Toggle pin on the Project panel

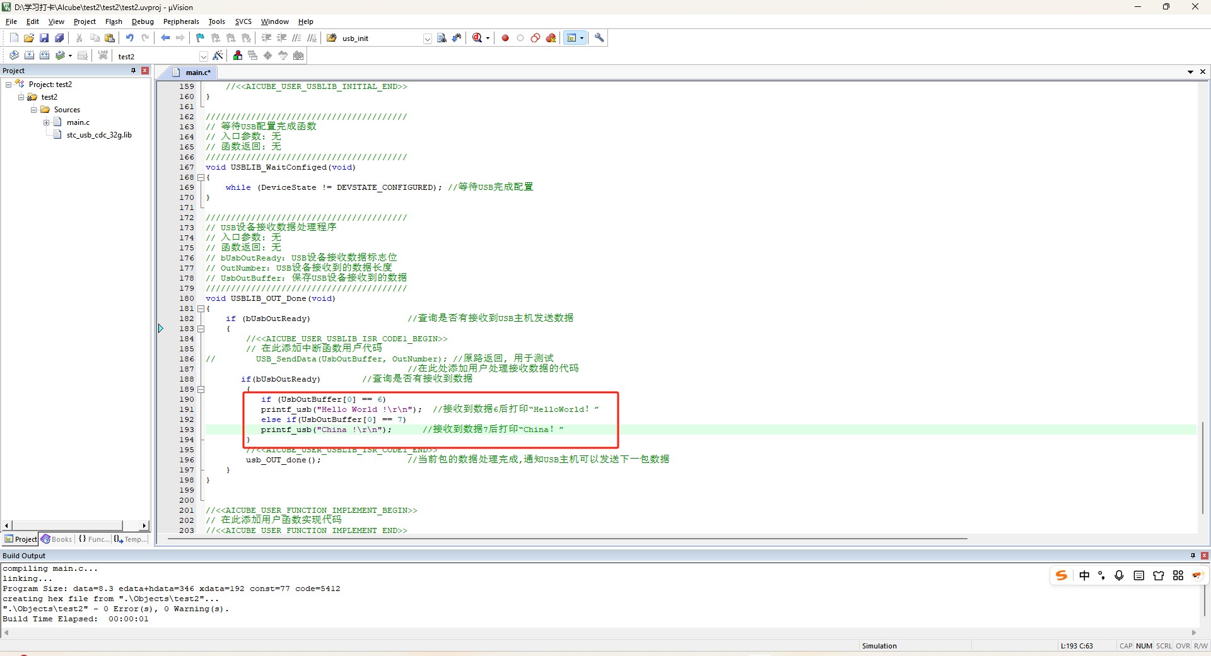coord(133,71)
